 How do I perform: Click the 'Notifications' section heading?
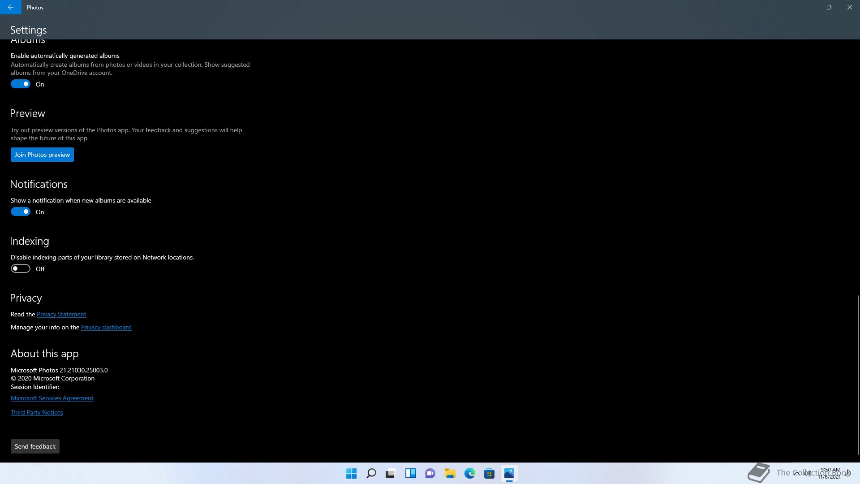(39, 184)
